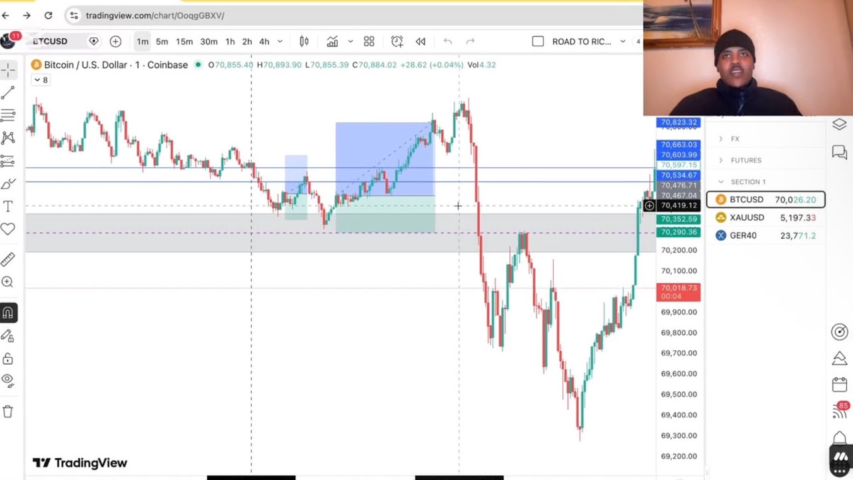Expand the FUTURES watchlist section
The height and width of the screenshot is (480, 853).
[x=720, y=160]
